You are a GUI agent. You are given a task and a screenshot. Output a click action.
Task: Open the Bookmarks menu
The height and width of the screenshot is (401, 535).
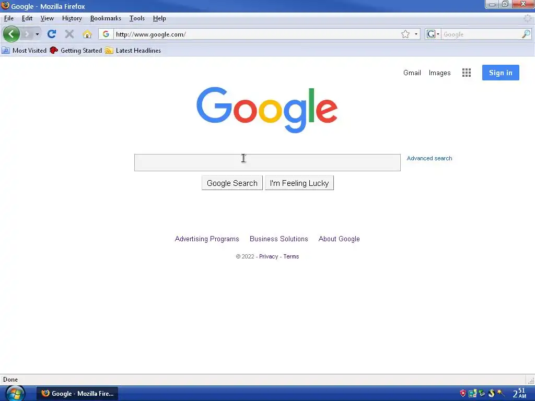click(106, 18)
